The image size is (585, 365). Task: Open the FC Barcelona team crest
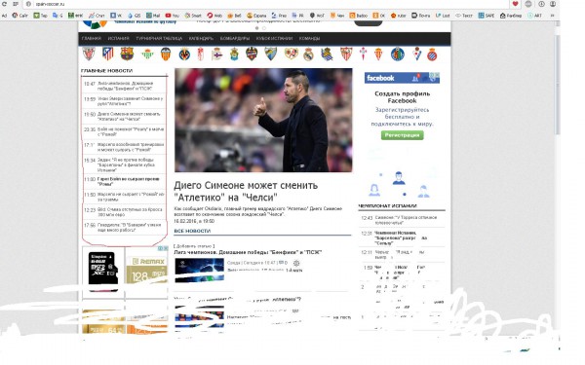[x=127, y=54]
